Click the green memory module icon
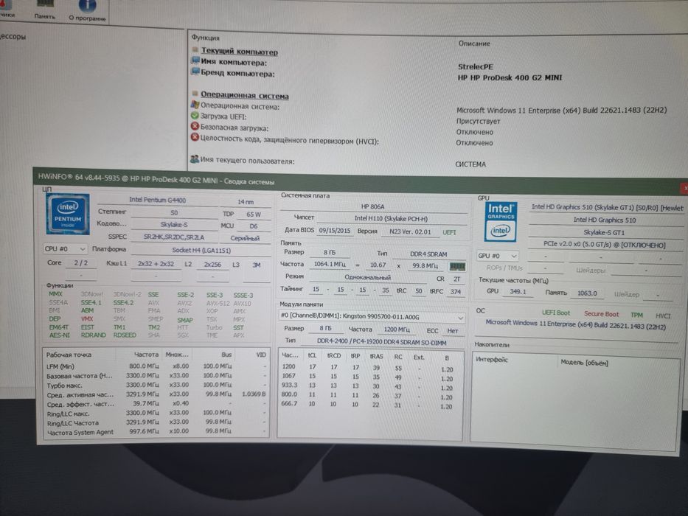 pyautogui.click(x=456, y=266)
